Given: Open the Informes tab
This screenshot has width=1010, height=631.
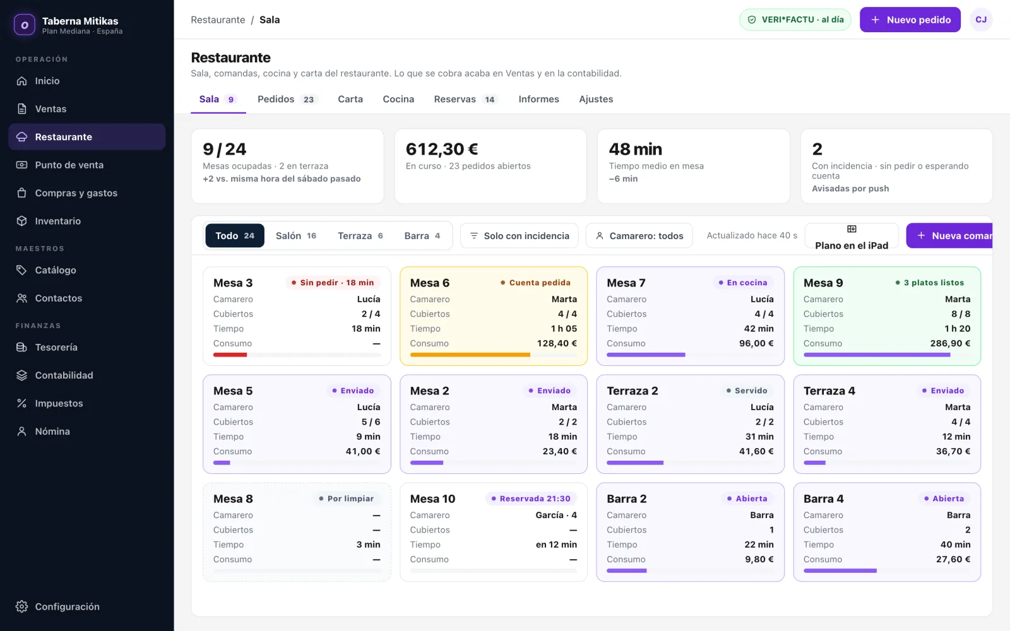Looking at the screenshot, I should coord(538,99).
